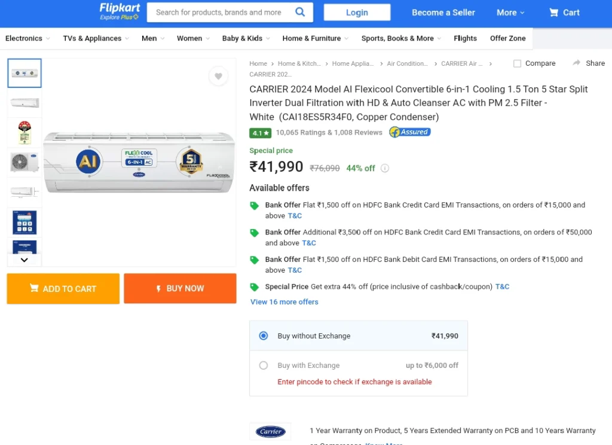This screenshot has width=612, height=445.
Task: Open T&C for HDFC Credit ₹1,500 offer
Action: (x=295, y=216)
